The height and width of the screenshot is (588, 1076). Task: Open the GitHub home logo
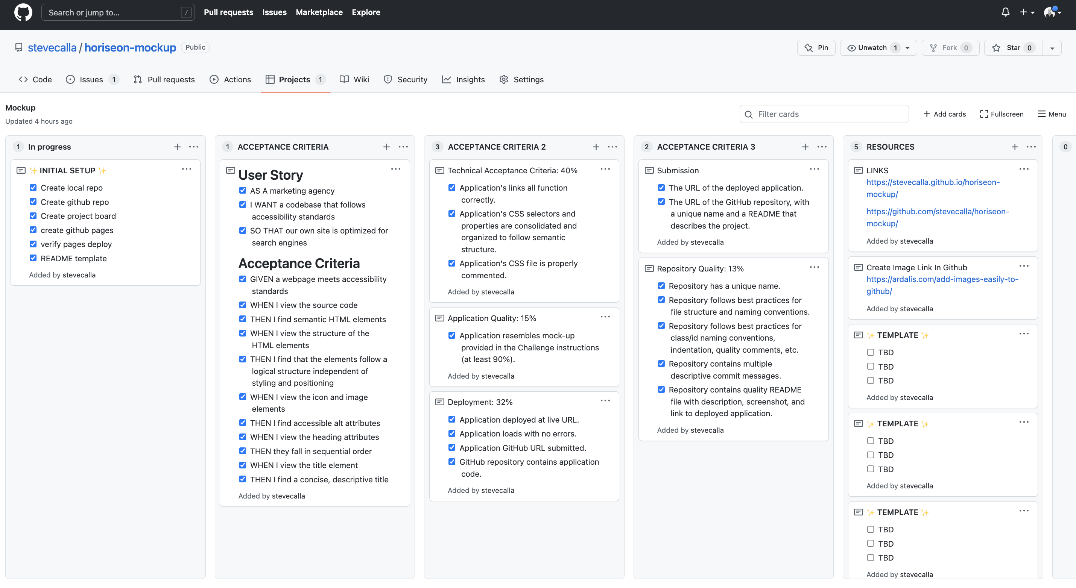(x=23, y=12)
